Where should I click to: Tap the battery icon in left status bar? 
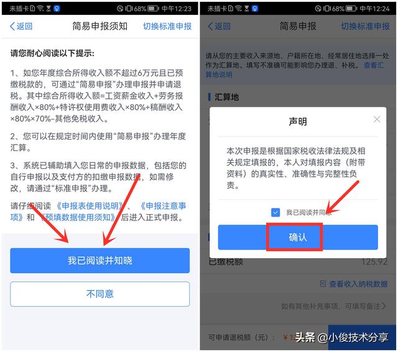pos(153,9)
